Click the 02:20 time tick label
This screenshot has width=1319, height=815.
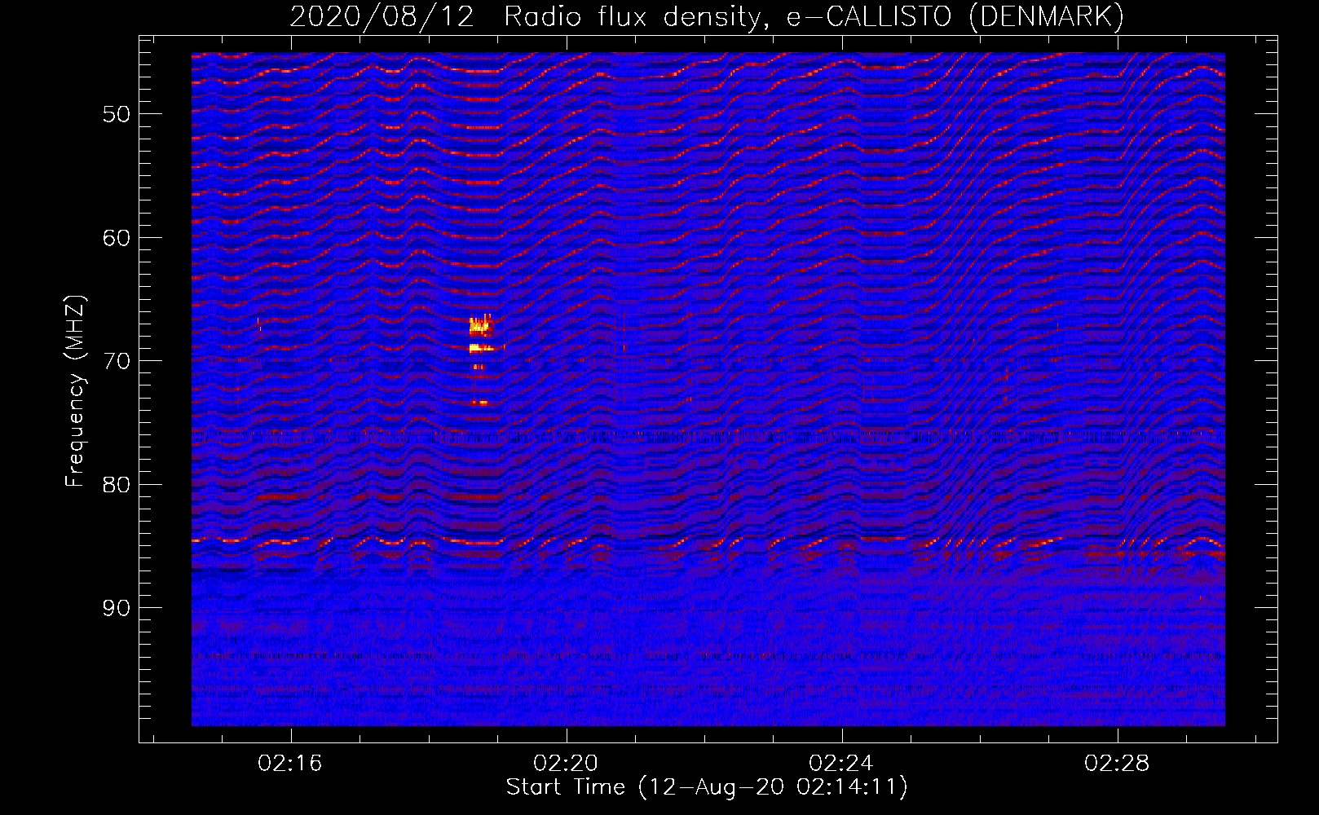[566, 764]
